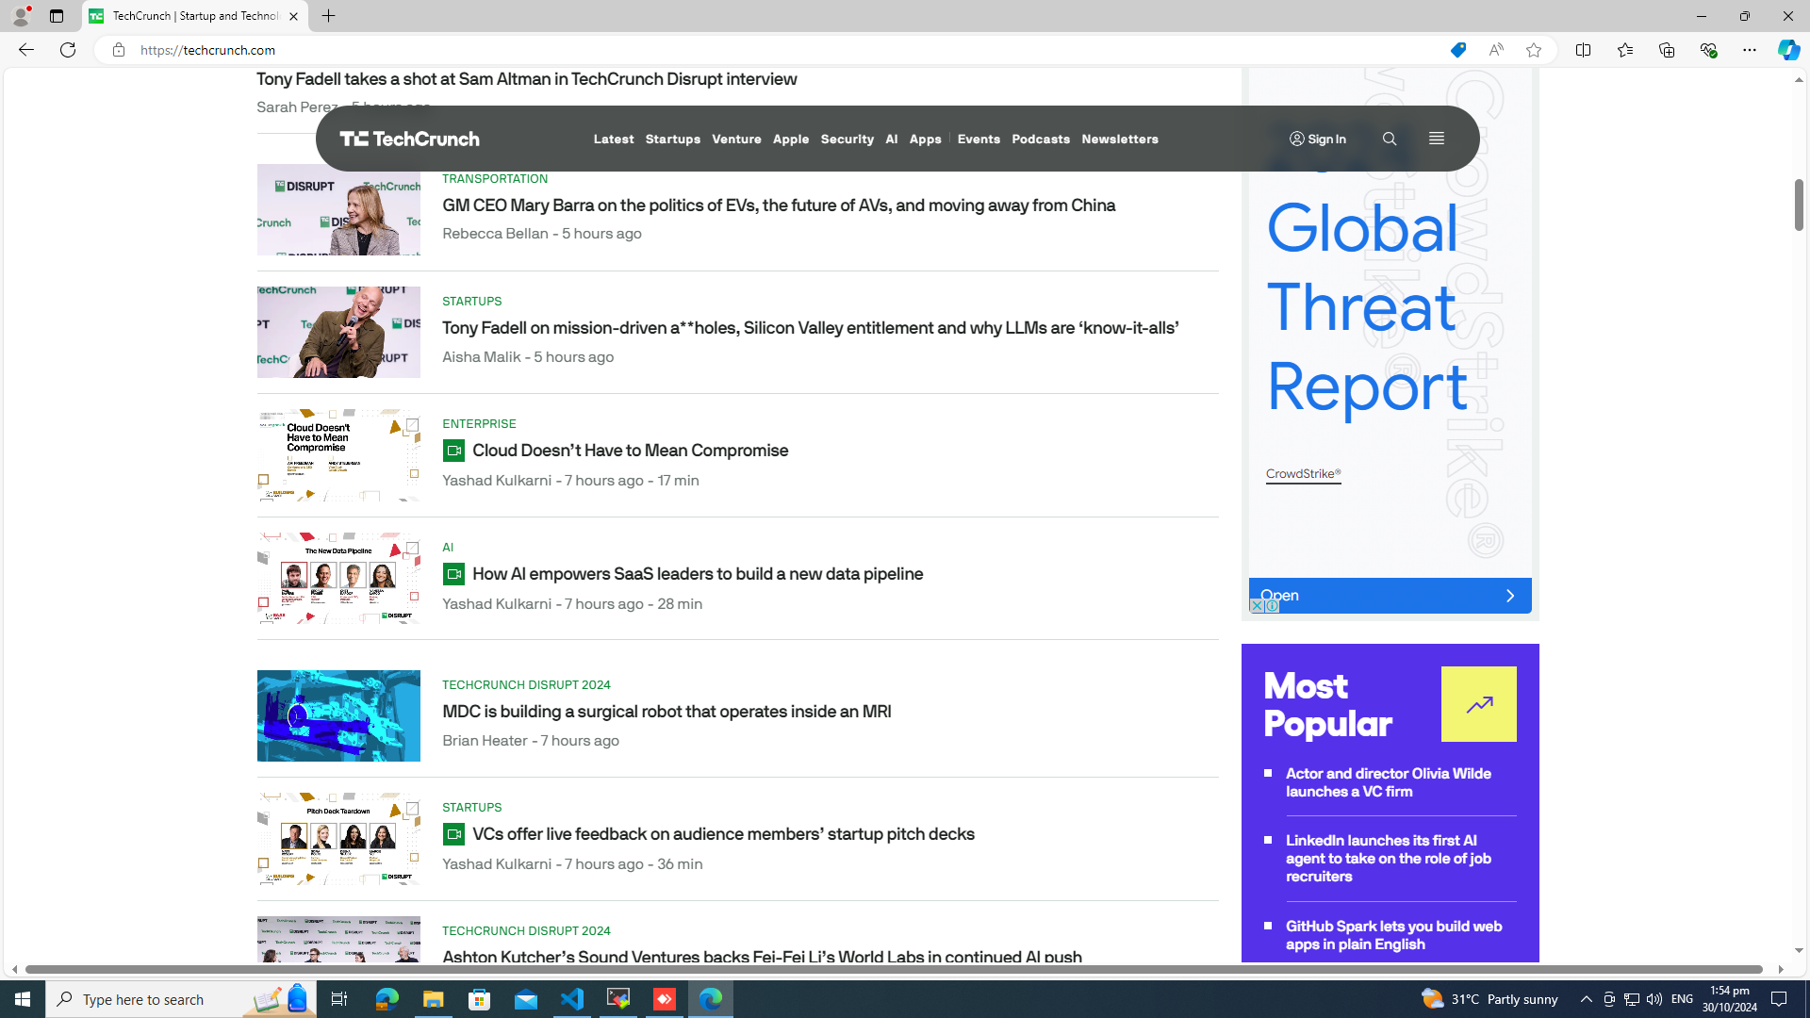Click Sign In link
Screen dimensions: 1810x1018
1326,140
